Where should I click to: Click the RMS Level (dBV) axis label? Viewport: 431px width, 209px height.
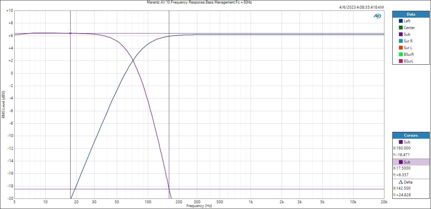pyautogui.click(x=4, y=104)
